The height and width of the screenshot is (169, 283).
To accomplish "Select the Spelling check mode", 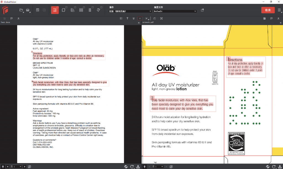I will pyautogui.click(x=99, y=10).
